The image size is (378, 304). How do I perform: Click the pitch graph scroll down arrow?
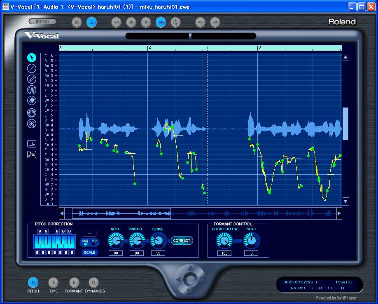tap(345, 201)
